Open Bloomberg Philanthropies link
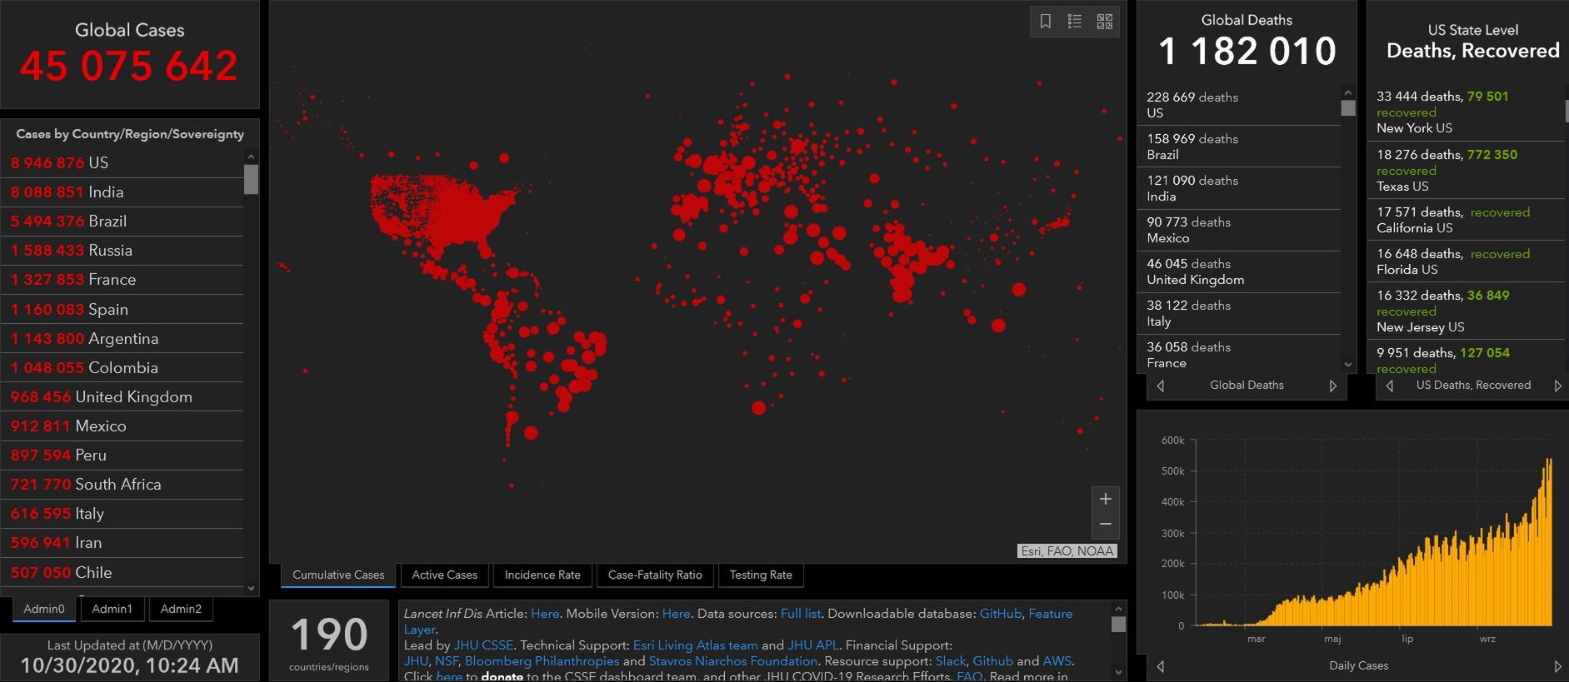Image resolution: width=1569 pixels, height=682 pixels. (x=542, y=661)
